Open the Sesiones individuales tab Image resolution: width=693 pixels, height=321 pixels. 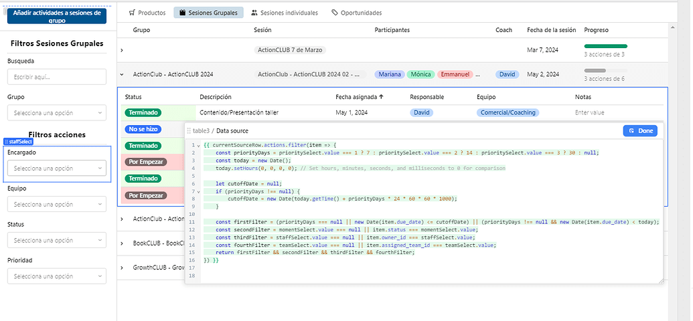(x=284, y=13)
